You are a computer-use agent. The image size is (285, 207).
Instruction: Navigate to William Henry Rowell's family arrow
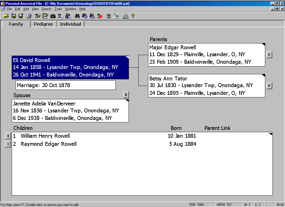[8, 136]
